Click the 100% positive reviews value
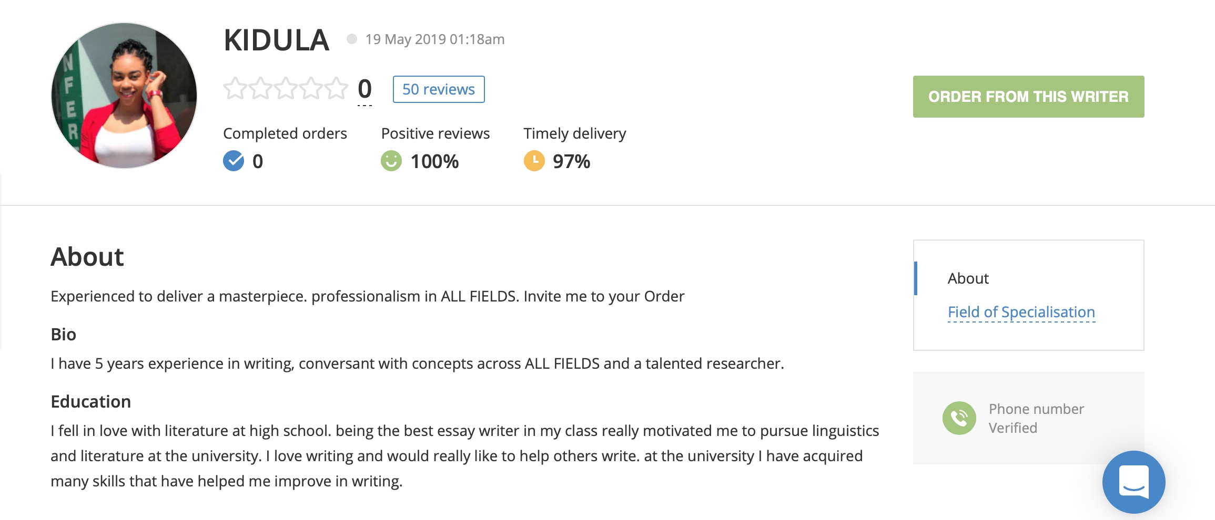This screenshot has width=1215, height=520. coord(434,161)
